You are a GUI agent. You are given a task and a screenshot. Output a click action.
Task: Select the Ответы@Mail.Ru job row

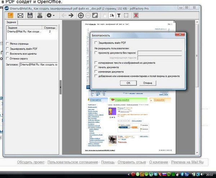click(x=32, y=32)
